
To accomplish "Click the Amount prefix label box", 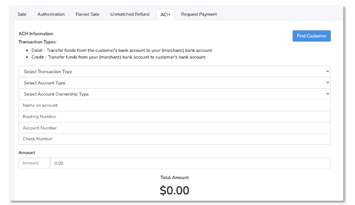I will (x=34, y=163).
